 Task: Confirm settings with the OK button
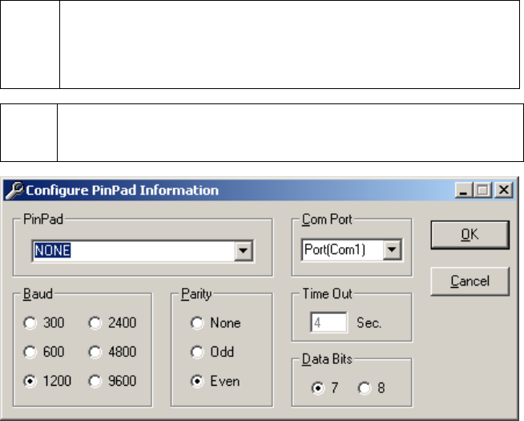pyautogui.click(x=470, y=235)
